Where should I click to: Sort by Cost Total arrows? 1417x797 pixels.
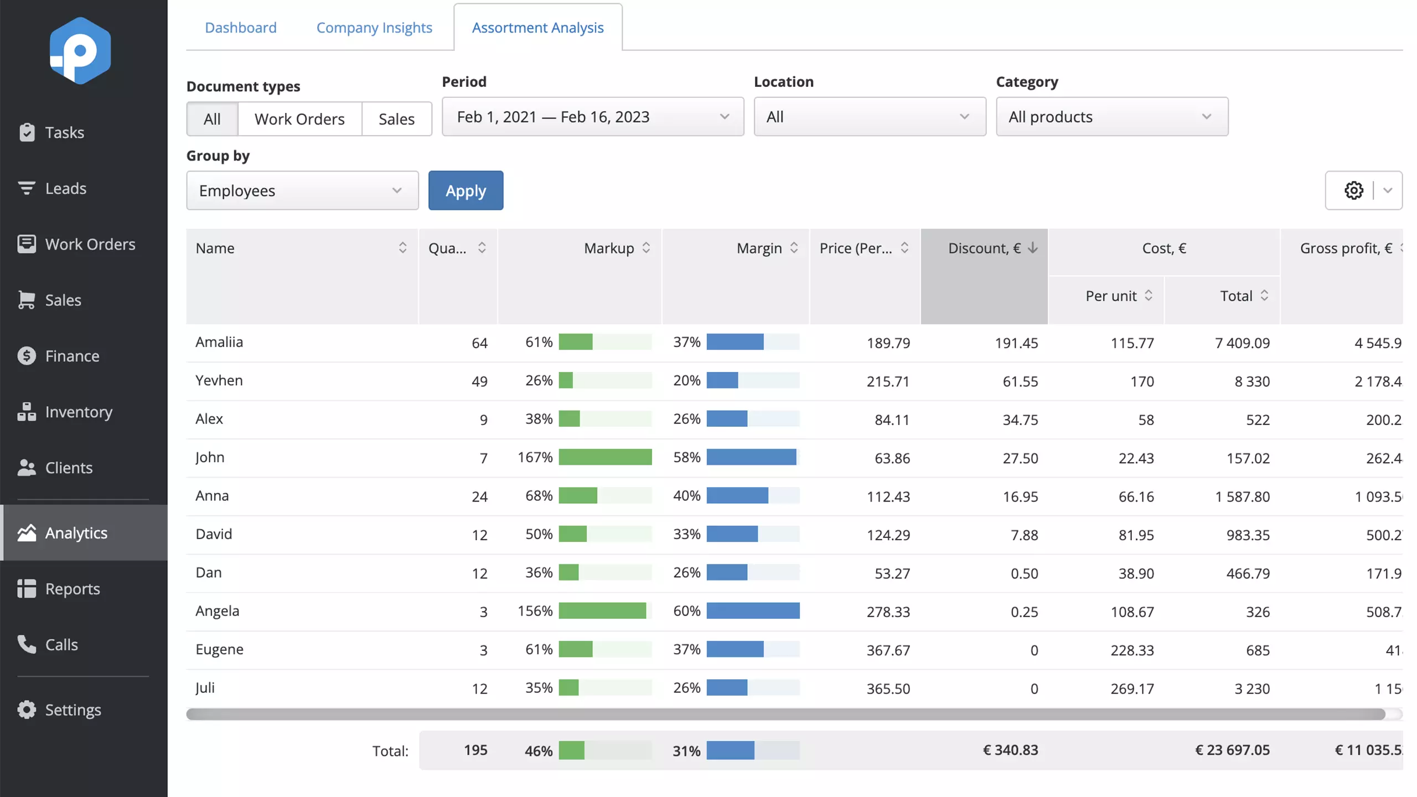[1264, 296]
